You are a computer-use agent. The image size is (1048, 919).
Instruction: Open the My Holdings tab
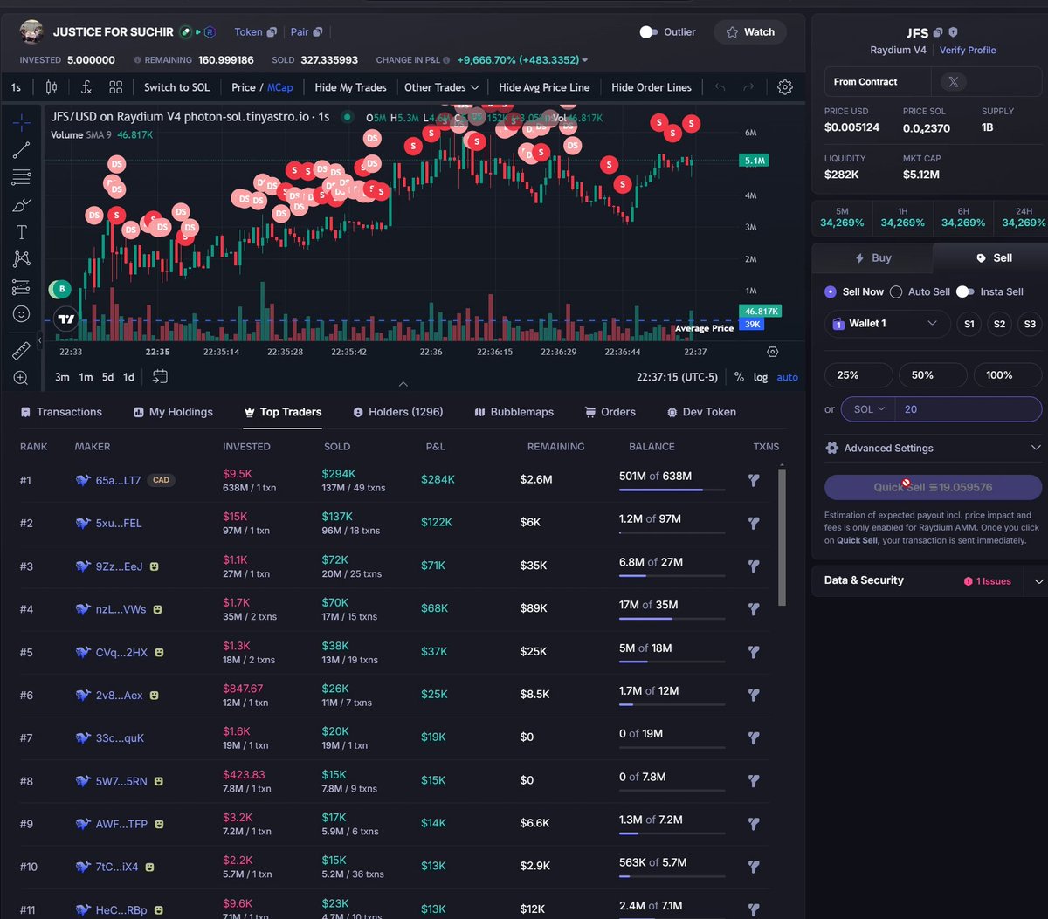pyautogui.click(x=173, y=412)
